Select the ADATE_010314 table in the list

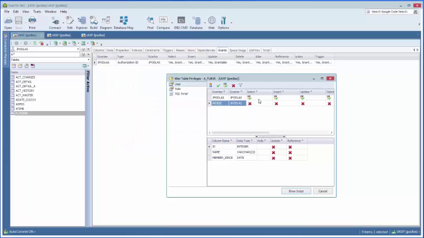26,100
